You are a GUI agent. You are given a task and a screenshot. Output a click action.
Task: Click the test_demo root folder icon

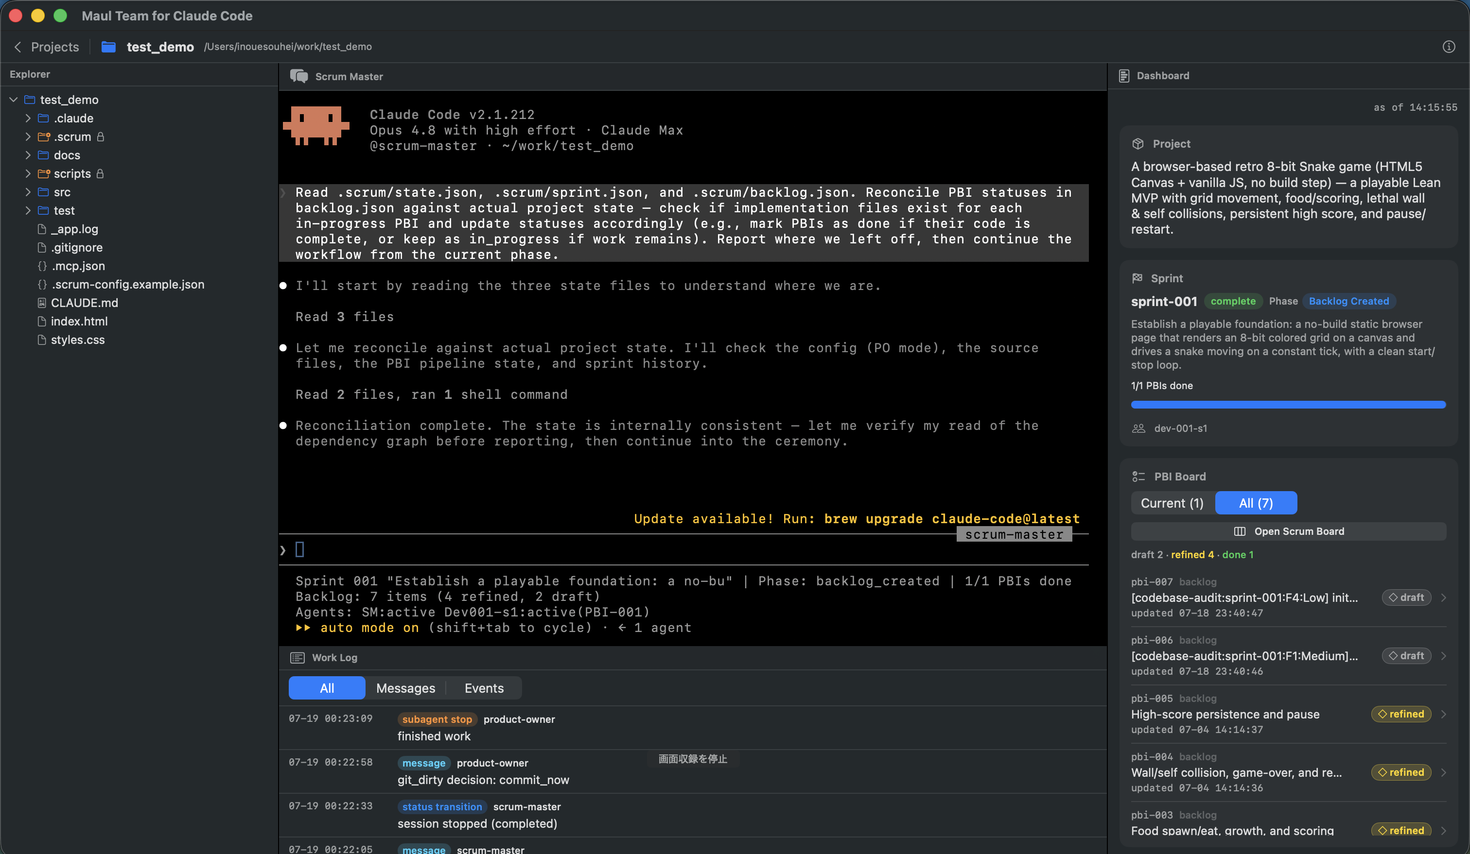30,100
